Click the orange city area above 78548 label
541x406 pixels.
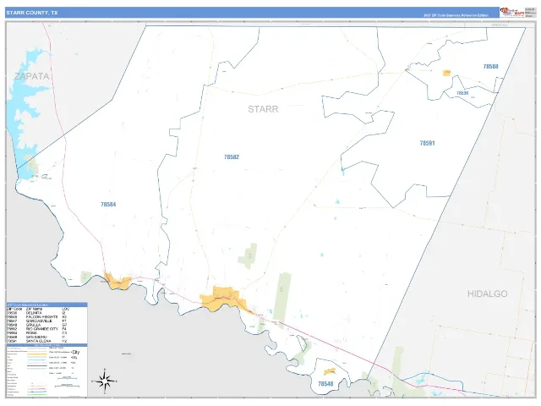point(330,371)
